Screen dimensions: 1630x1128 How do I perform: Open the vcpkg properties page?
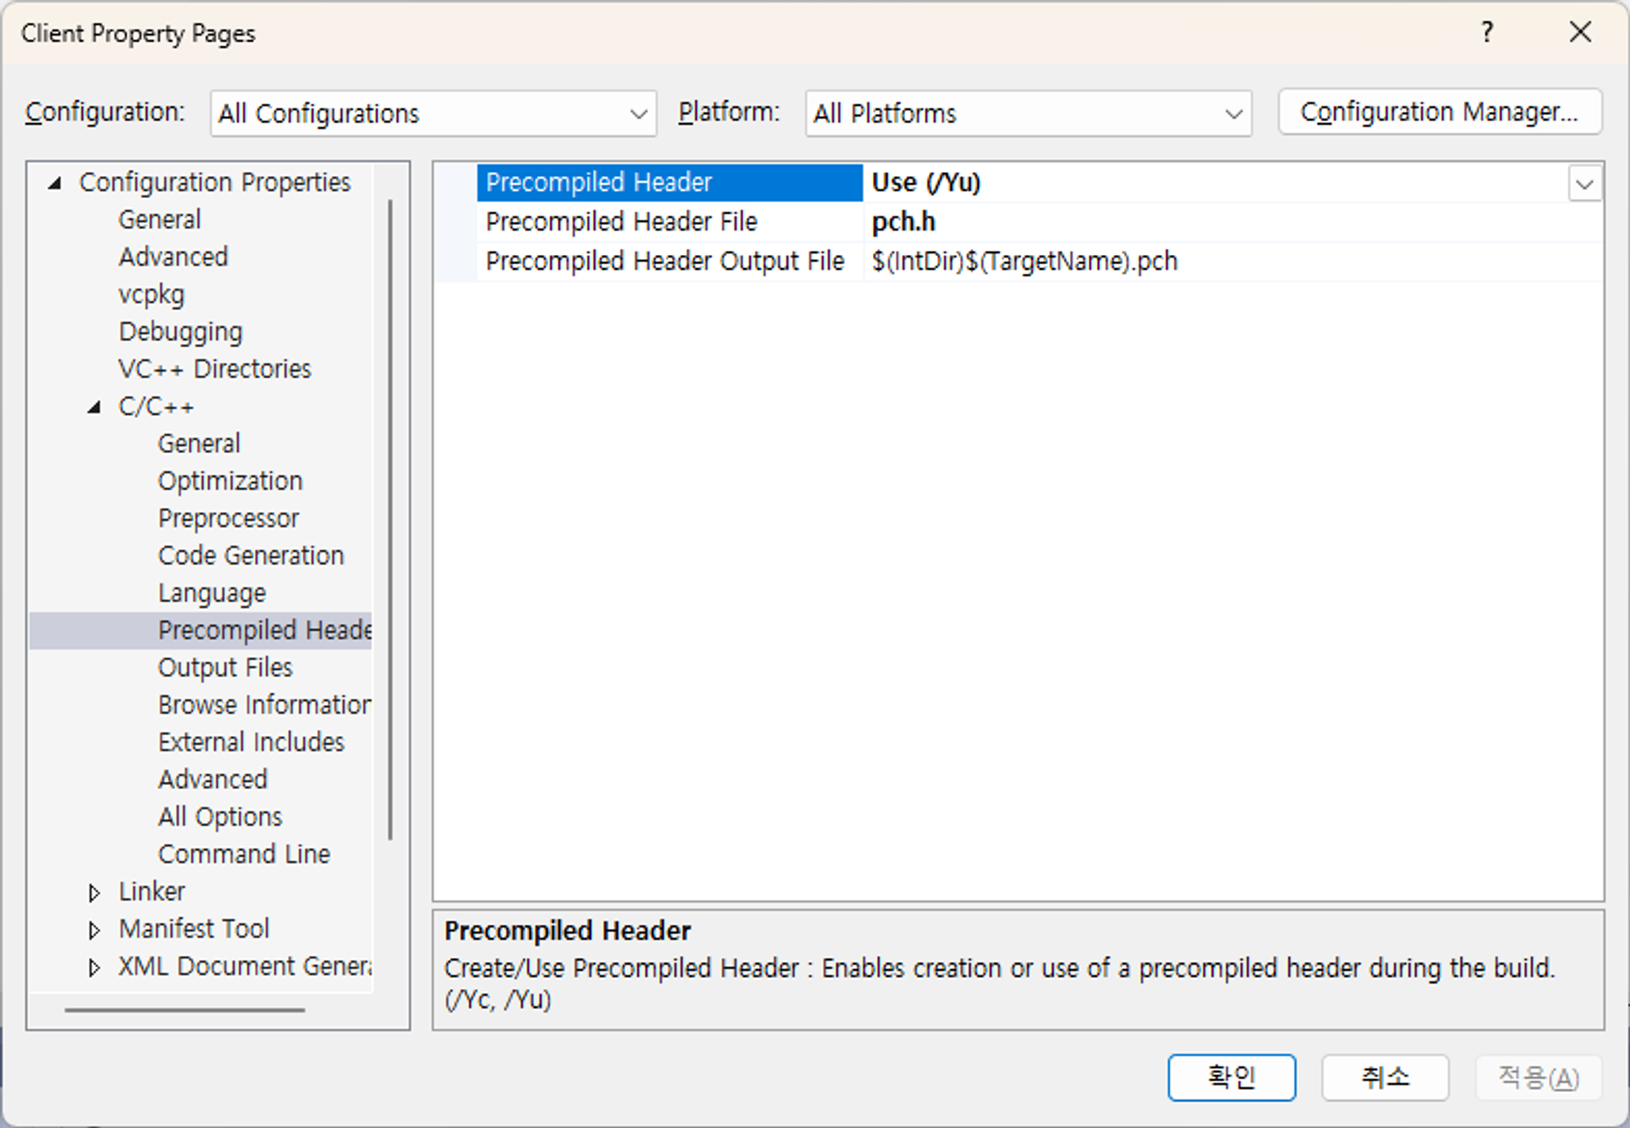click(152, 294)
